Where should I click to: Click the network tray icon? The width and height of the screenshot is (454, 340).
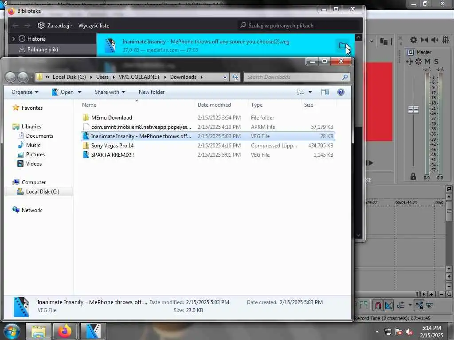(388, 332)
